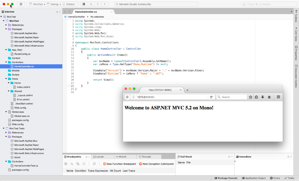The width and height of the screenshot is (299, 181).
Task: Close the Immediate pad
Action: tap(291, 157)
